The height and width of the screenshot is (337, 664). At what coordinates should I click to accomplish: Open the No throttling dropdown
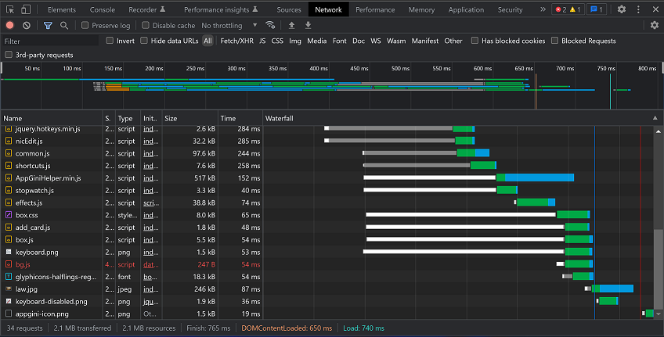pyautogui.click(x=229, y=25)
